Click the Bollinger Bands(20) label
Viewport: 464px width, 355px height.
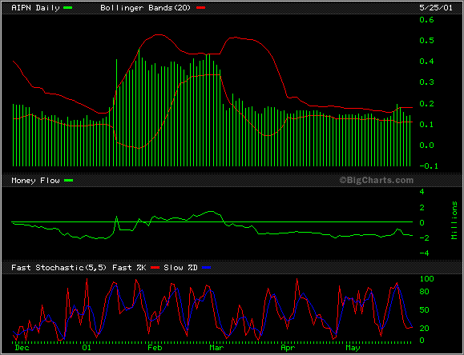click(146, 8)
